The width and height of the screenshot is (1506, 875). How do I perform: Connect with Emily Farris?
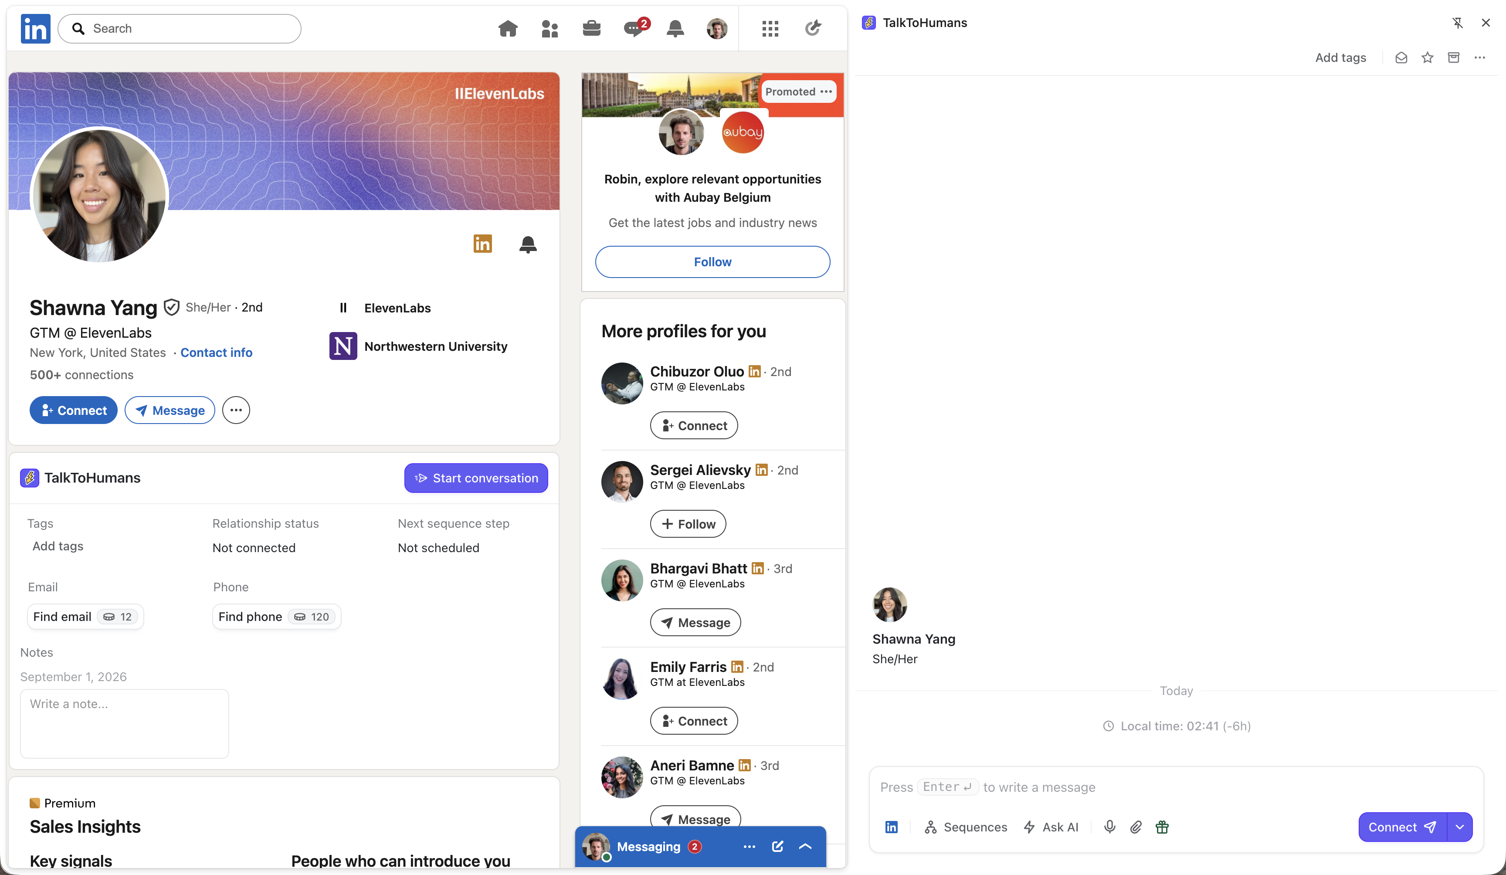point(694,721)
